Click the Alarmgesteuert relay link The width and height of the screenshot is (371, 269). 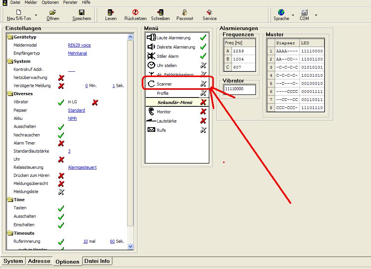coord(82,167)
